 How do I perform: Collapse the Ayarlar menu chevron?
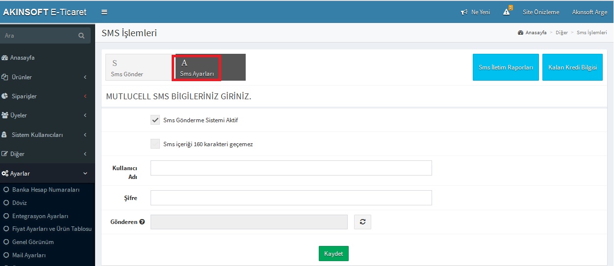point(85,174)
